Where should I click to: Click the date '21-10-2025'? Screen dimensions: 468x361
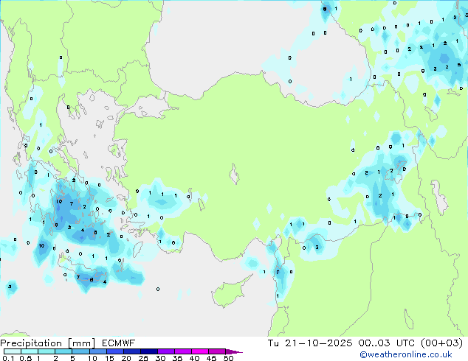click(x=318, y=343)
